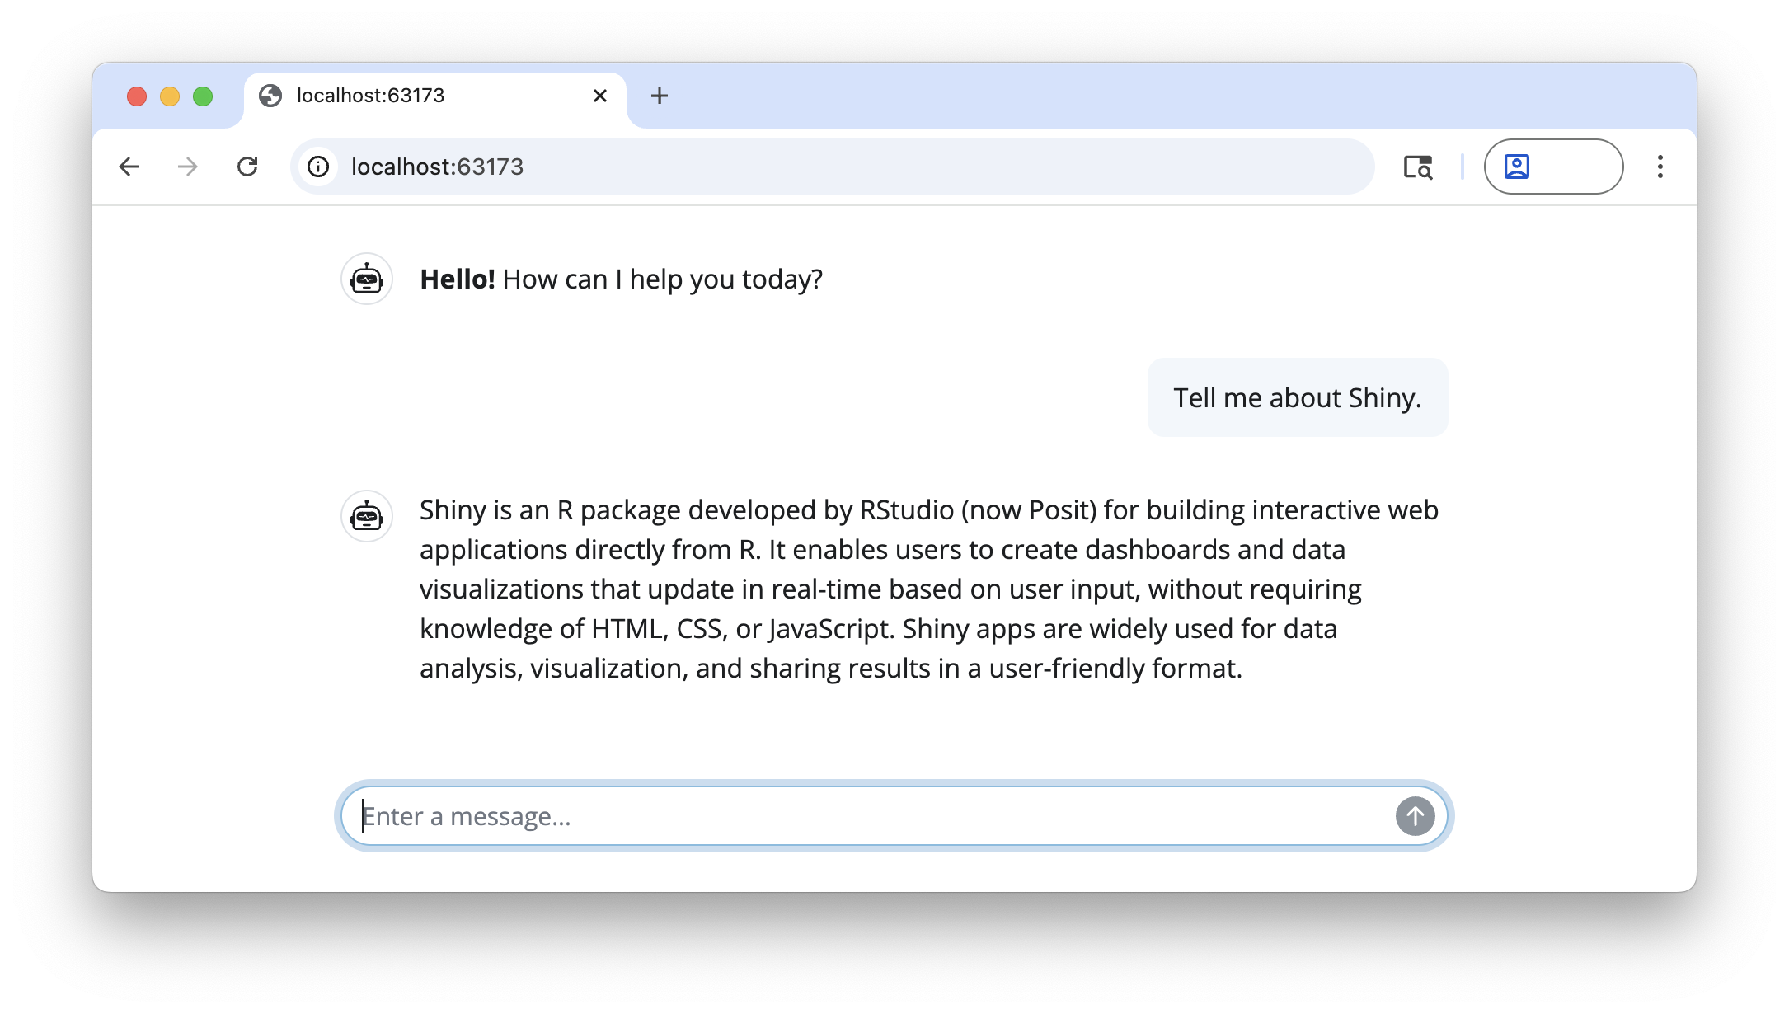Click the Hello greeting message text

point(621,279)
